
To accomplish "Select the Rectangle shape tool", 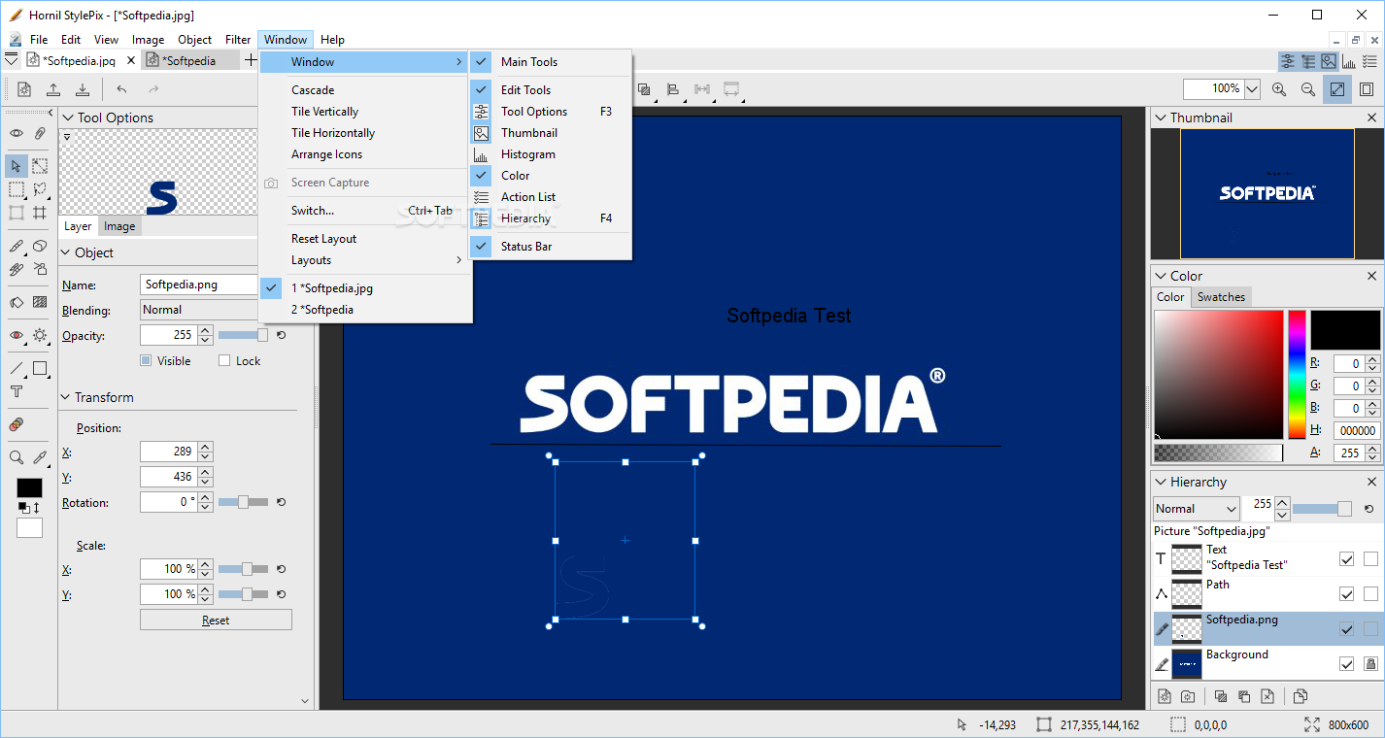I will (40, 368).
